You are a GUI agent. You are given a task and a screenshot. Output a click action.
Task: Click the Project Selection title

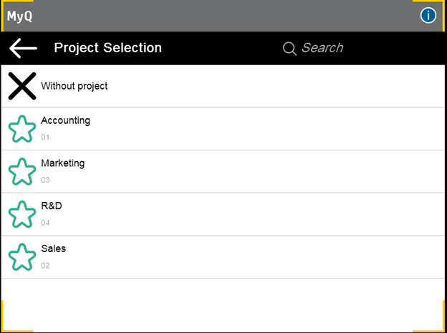pyautogui.click(x=108, y=48)
